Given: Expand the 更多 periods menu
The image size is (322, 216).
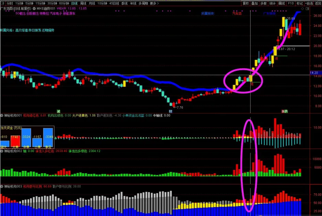Looking at the screenshot, I should [x=154, y=3].
